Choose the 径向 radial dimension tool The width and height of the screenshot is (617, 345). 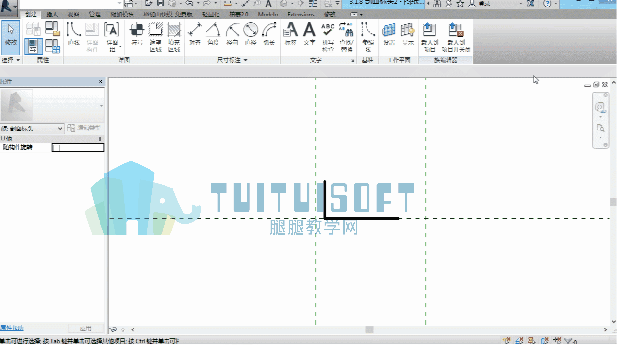coord(232,34)
